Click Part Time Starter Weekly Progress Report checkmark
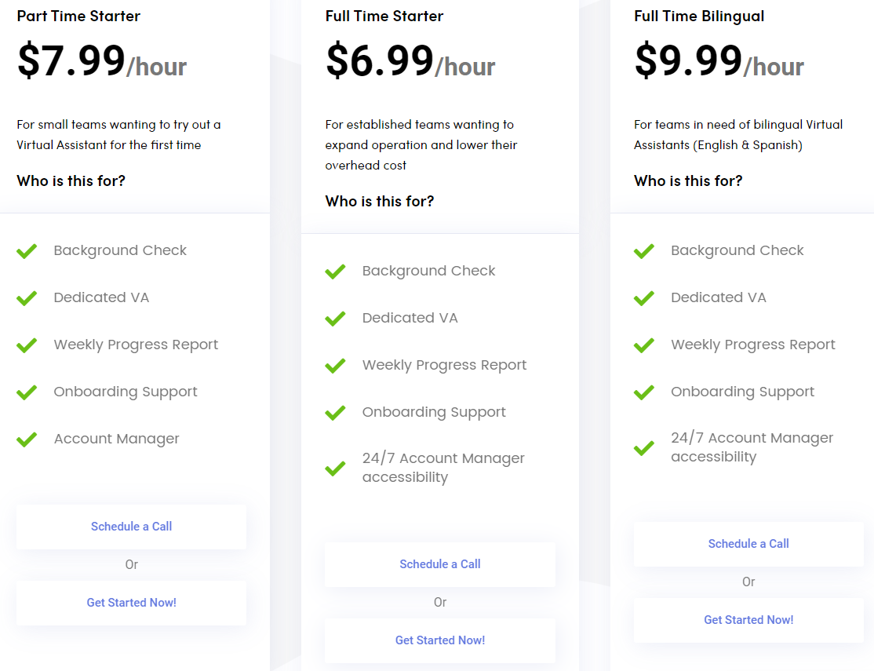The height and width of the screenshot is (671, 874). [x=27, y=345]
